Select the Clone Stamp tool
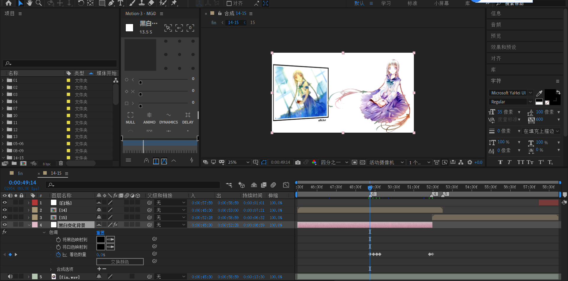The width and height of the screenshot is (568, 281). (x=142, y=3)
